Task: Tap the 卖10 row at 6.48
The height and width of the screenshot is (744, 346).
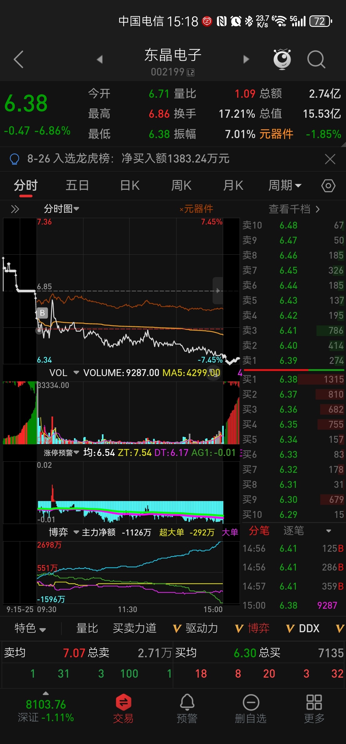Action: [293, 225]
